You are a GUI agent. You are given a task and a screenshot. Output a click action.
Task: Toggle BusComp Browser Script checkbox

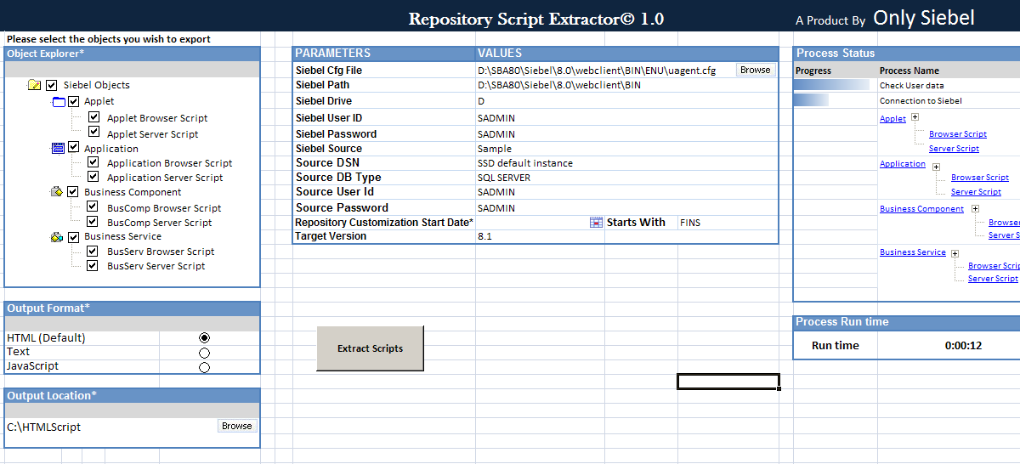pos(93,207)
